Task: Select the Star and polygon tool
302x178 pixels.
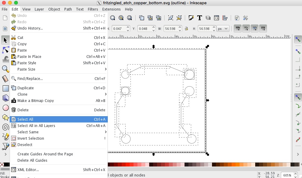Action: [x=5, y=117]
